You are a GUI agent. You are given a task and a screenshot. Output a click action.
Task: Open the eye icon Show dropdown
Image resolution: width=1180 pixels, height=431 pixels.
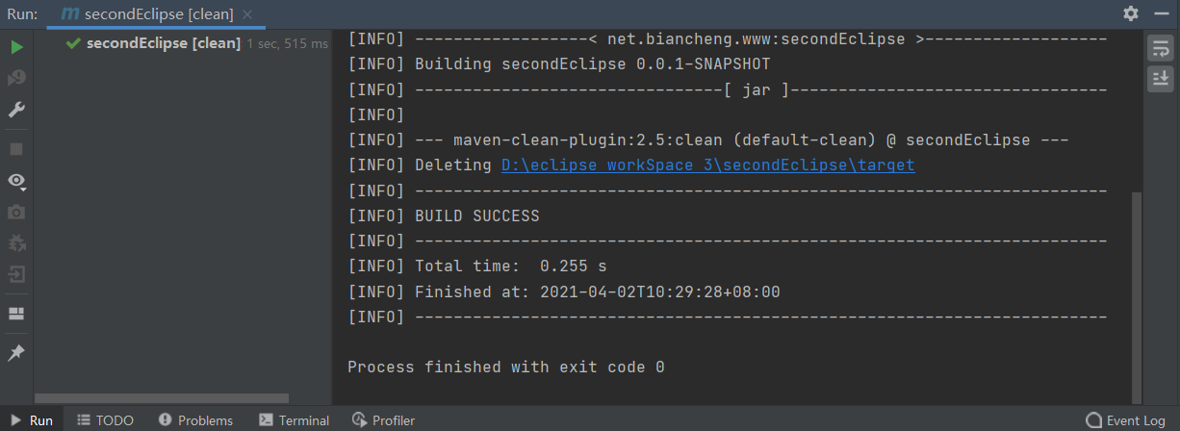click(x=16, y=180)
